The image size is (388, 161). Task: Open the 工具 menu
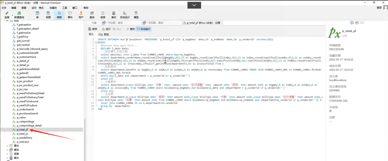point(65,8)
